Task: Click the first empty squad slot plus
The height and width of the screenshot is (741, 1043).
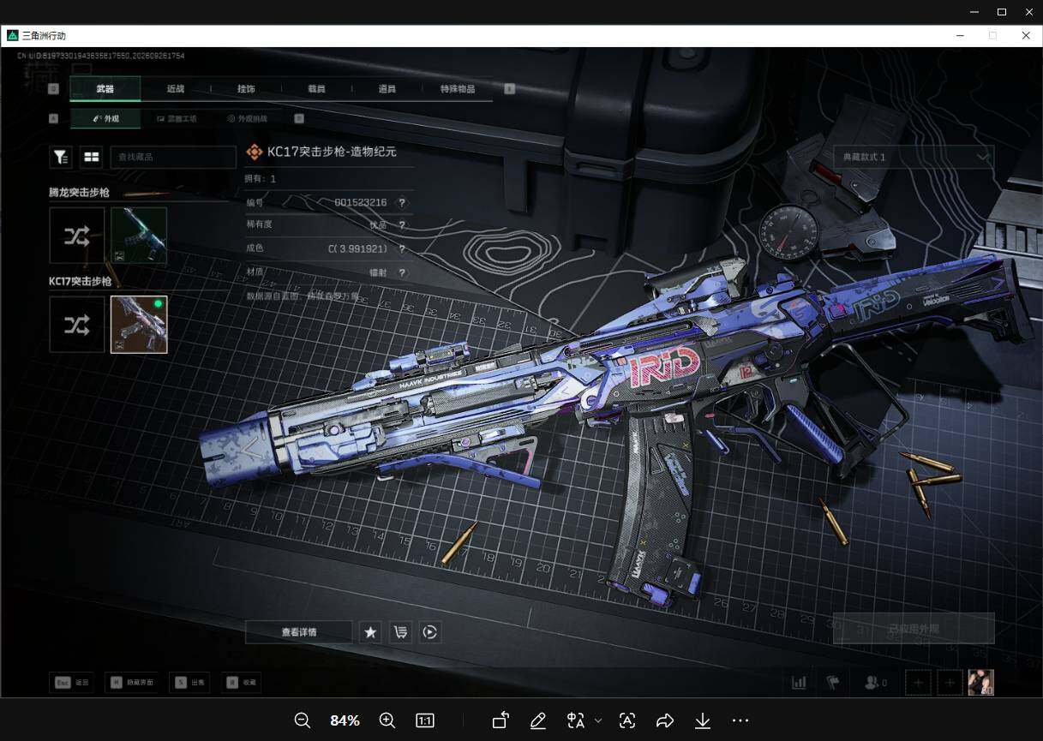Action: (918, 683)
